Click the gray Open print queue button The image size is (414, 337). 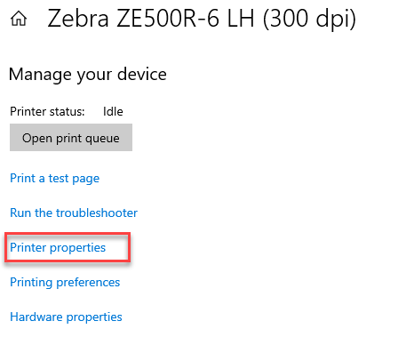[x=71, y=138]
